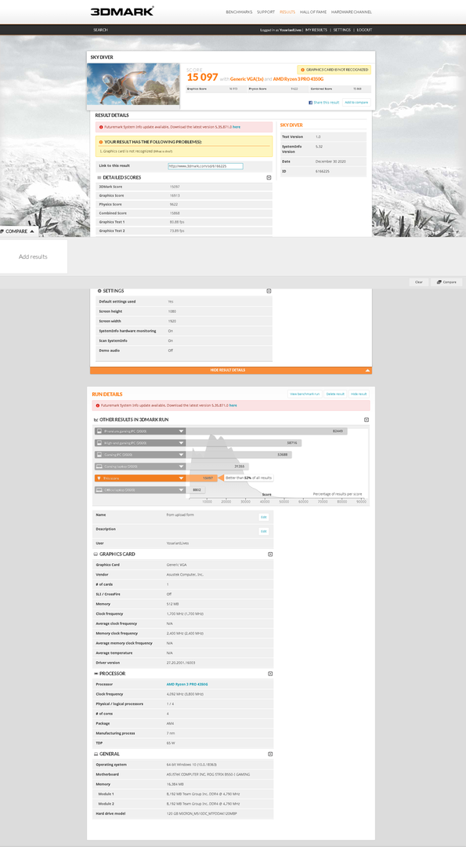466x847 pixels.
Task: Click the 'Better than 52% of all results' tooltip
Action: 248,478
